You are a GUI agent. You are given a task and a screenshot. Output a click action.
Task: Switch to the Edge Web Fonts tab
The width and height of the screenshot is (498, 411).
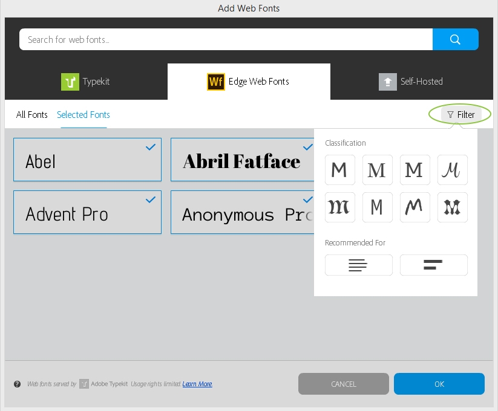(249, 82)
